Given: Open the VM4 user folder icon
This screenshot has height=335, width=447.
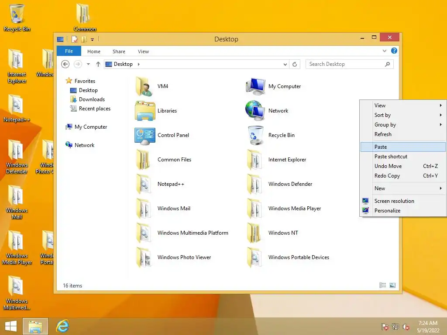Looking at the screenshot, I should click(145, 86).
